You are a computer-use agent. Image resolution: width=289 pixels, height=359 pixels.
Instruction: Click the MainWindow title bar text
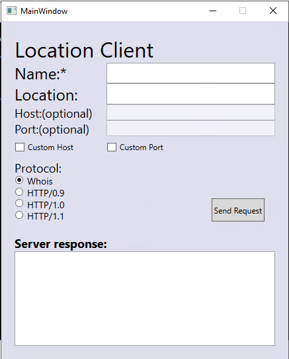coord(44,11)
